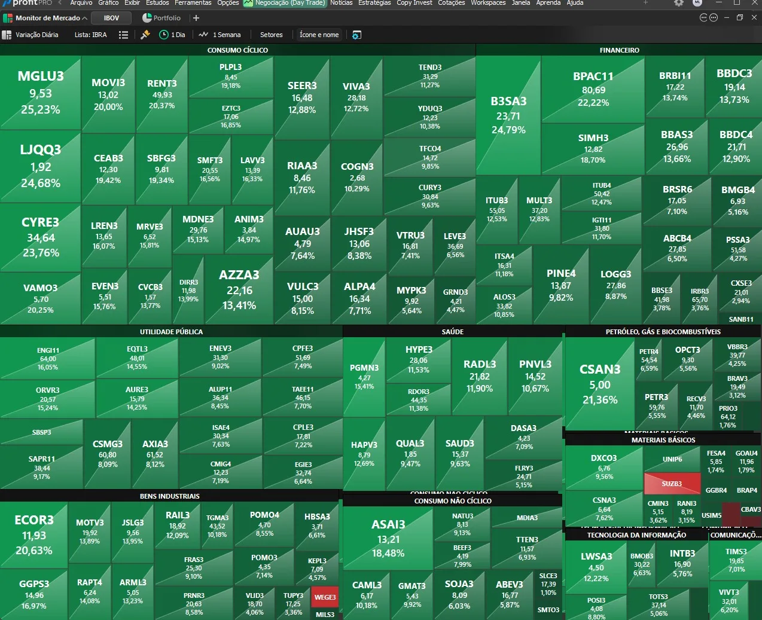Add a new tab with plus icon

[x=196, y=18]
